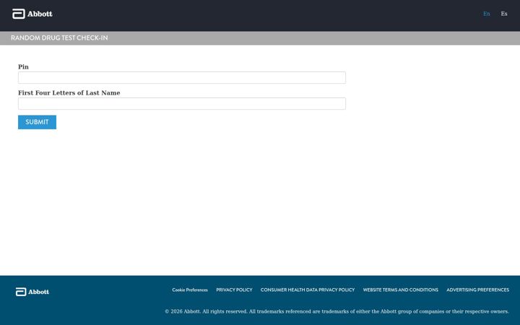Focus the Pin input field
The height and width of the screenshot is (325, 520).
point(182,77)
